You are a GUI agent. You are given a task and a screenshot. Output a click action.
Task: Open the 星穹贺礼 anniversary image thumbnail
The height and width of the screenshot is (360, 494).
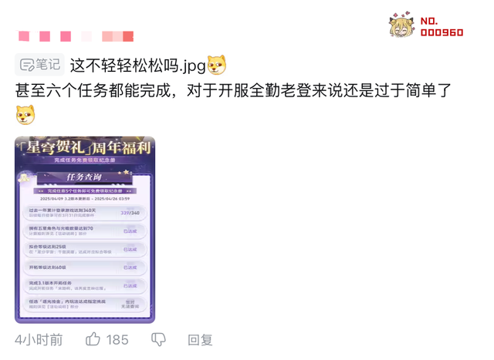pos(85,230)
